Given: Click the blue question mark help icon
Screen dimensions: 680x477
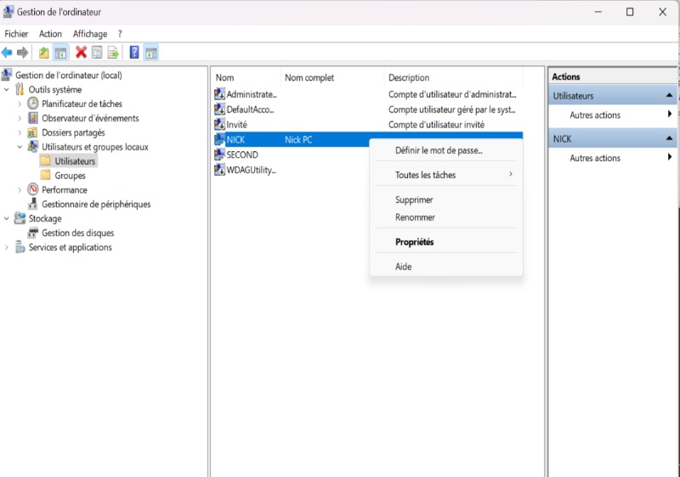Looking at the screenshot, I should pyautogui.click(x=134, y=53).
